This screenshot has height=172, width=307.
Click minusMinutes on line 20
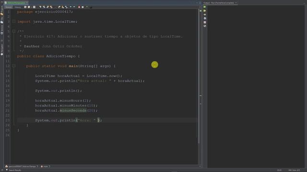(x=73, y=106)
